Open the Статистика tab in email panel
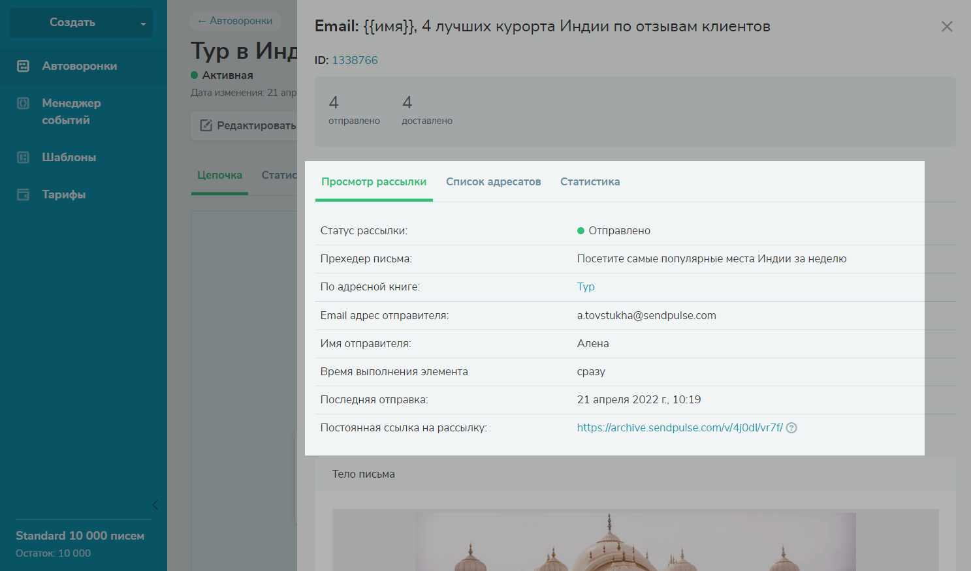 pos(590,182)
